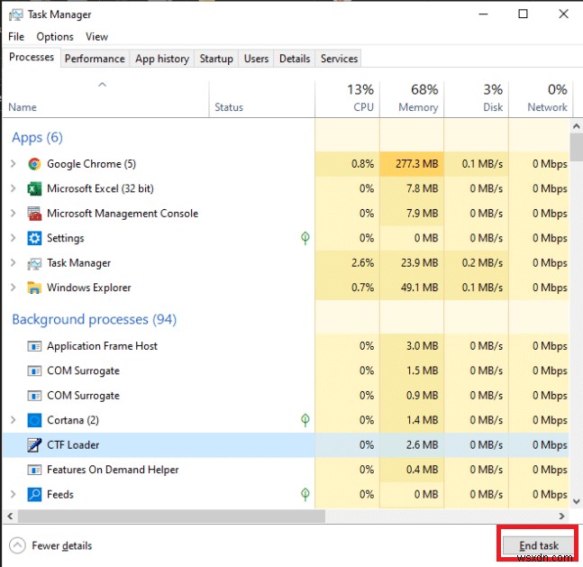
Task: Click the Settings gear icon
Action: tap(34, 239)
